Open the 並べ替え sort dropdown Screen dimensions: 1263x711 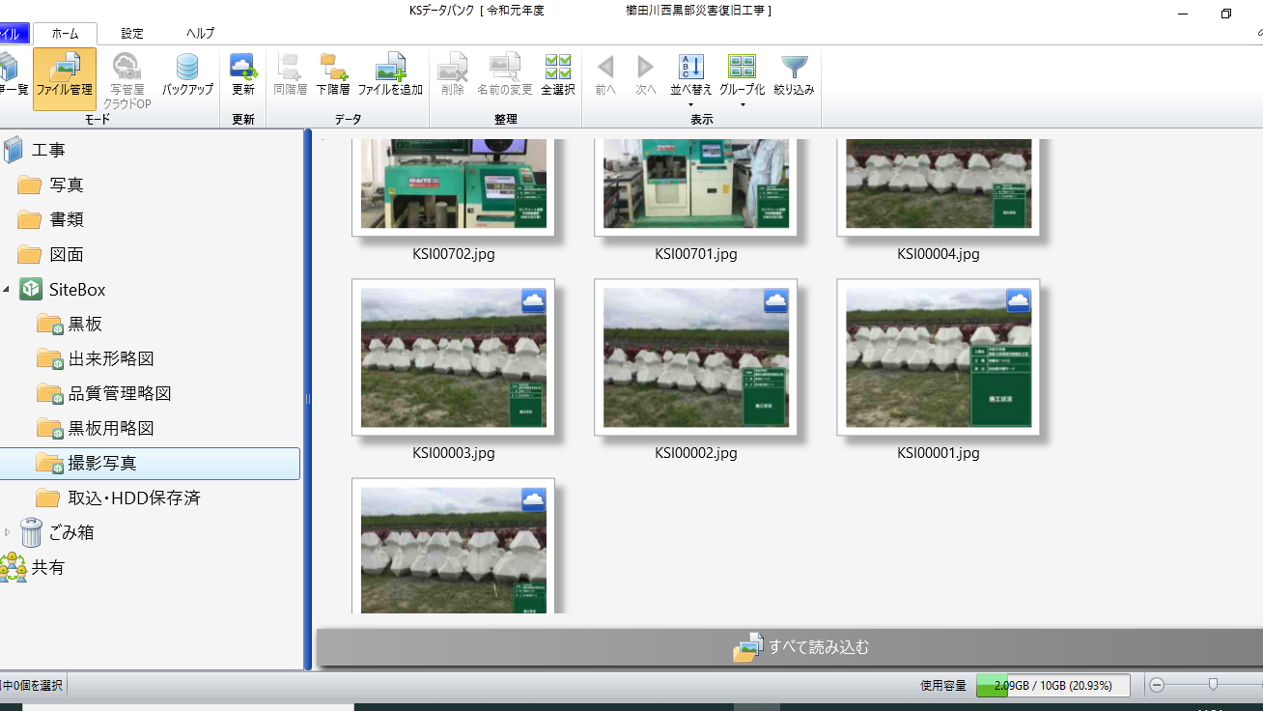690,77
